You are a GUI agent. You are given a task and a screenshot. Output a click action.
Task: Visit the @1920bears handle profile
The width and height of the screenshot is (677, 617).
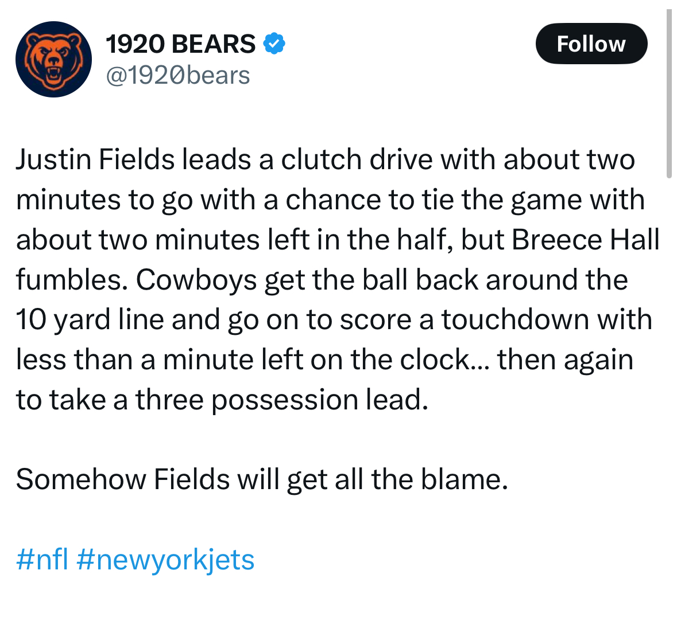(x=178, y=76)
